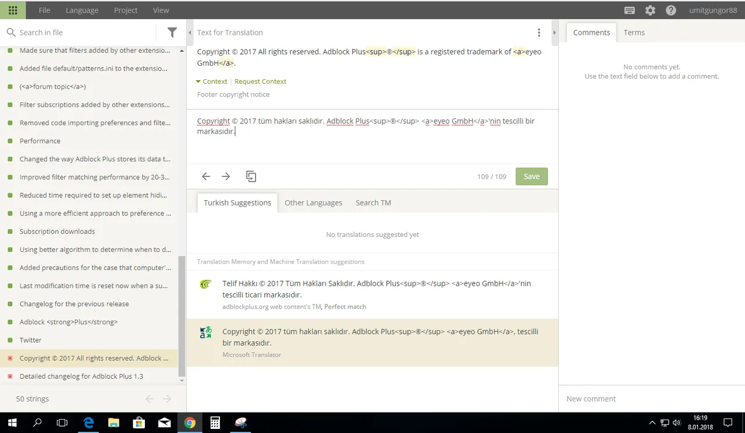Viewport: 745px width, 433px height.
Task: Click the copy source text icon
Action: 251,176
